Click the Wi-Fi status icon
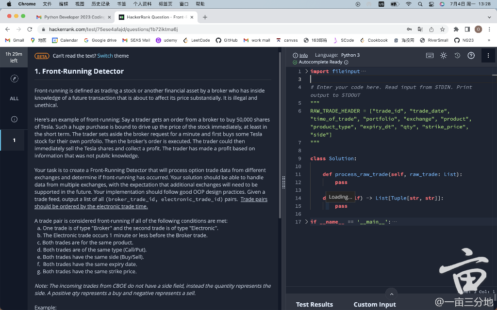Viewport: 497px width, 310px height. (x=409, y=4)
